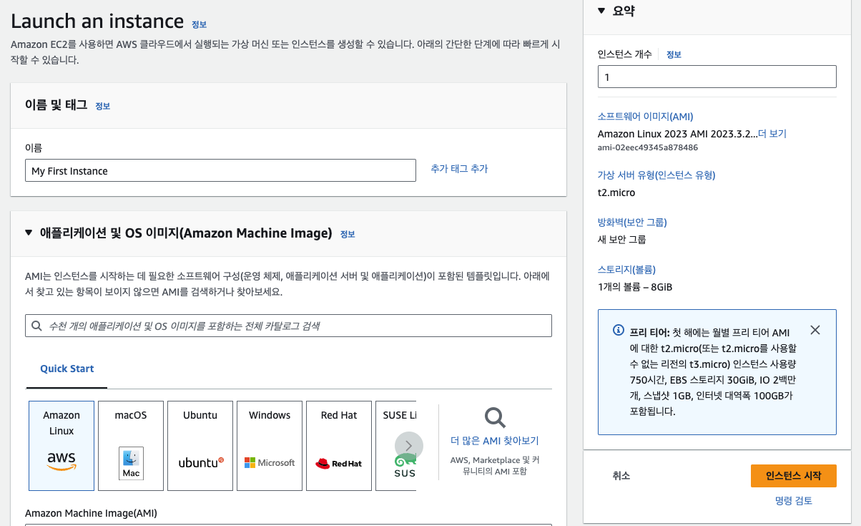Image resolution: width=861 pixels, height=526 pixels.
Task: Click the magnifier for more AMIs
Action: coord(494,418)
